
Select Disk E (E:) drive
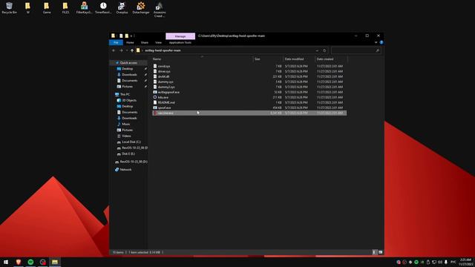128,154
